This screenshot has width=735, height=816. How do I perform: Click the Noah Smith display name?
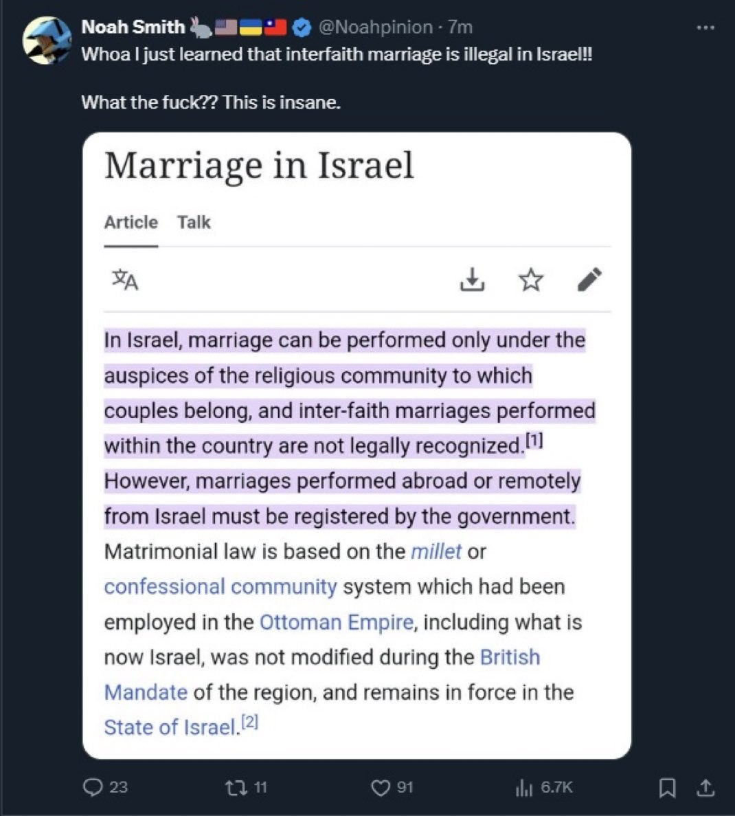[x=133, y=27]
